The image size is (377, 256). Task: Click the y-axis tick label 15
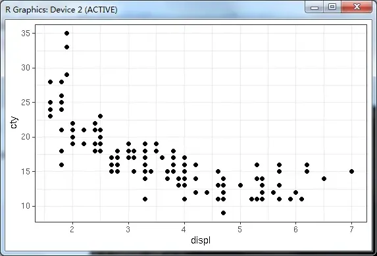(x=26, y=172)
